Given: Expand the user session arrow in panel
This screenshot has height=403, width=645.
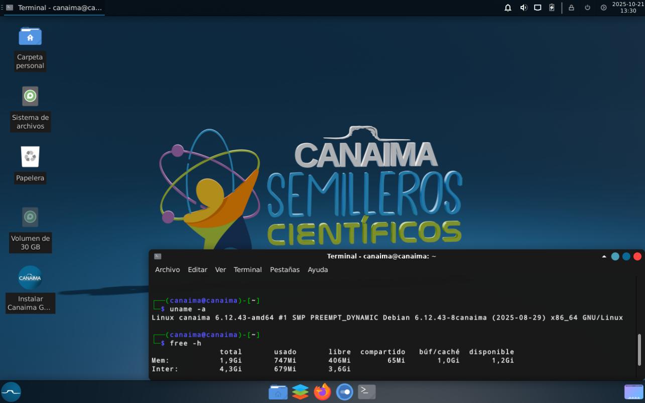Looking at the screenshot, I should pyautogui.click(x=603, y=8).
